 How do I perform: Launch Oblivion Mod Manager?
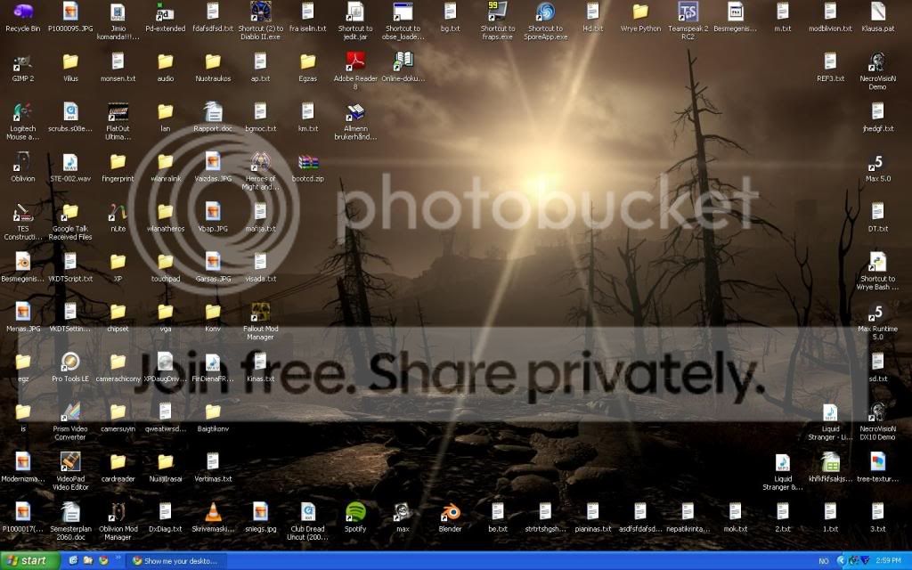[x=118, y=511]
